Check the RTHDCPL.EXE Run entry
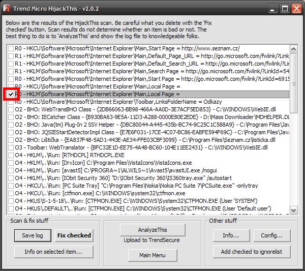The image size is (305, 271). 11,155
